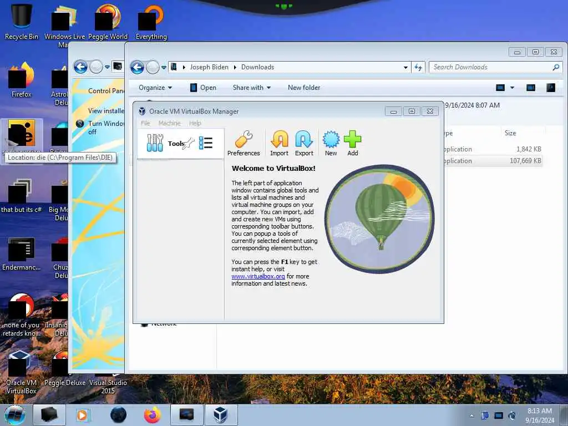Click the Export appliance icon
Image resolution: width=568 pixels, height=426 pixels.
304,144
